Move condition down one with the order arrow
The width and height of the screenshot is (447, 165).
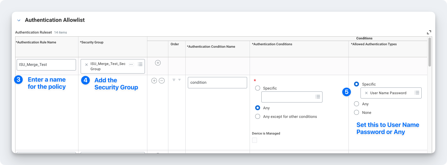coord(179,80)
